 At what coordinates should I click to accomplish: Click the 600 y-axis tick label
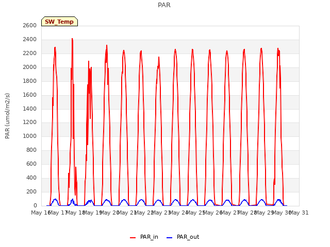31,164
